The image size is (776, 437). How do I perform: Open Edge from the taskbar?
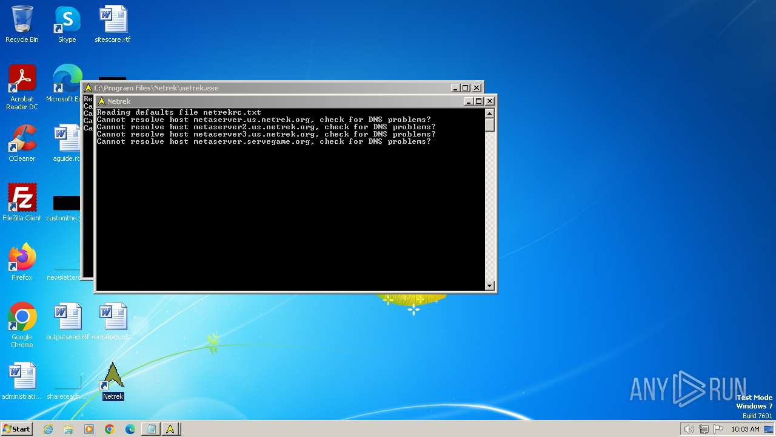click(x=130, y=429)
